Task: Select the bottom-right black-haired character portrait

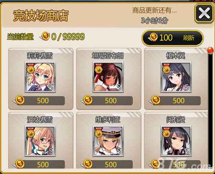Action: (x=176, y=141)
